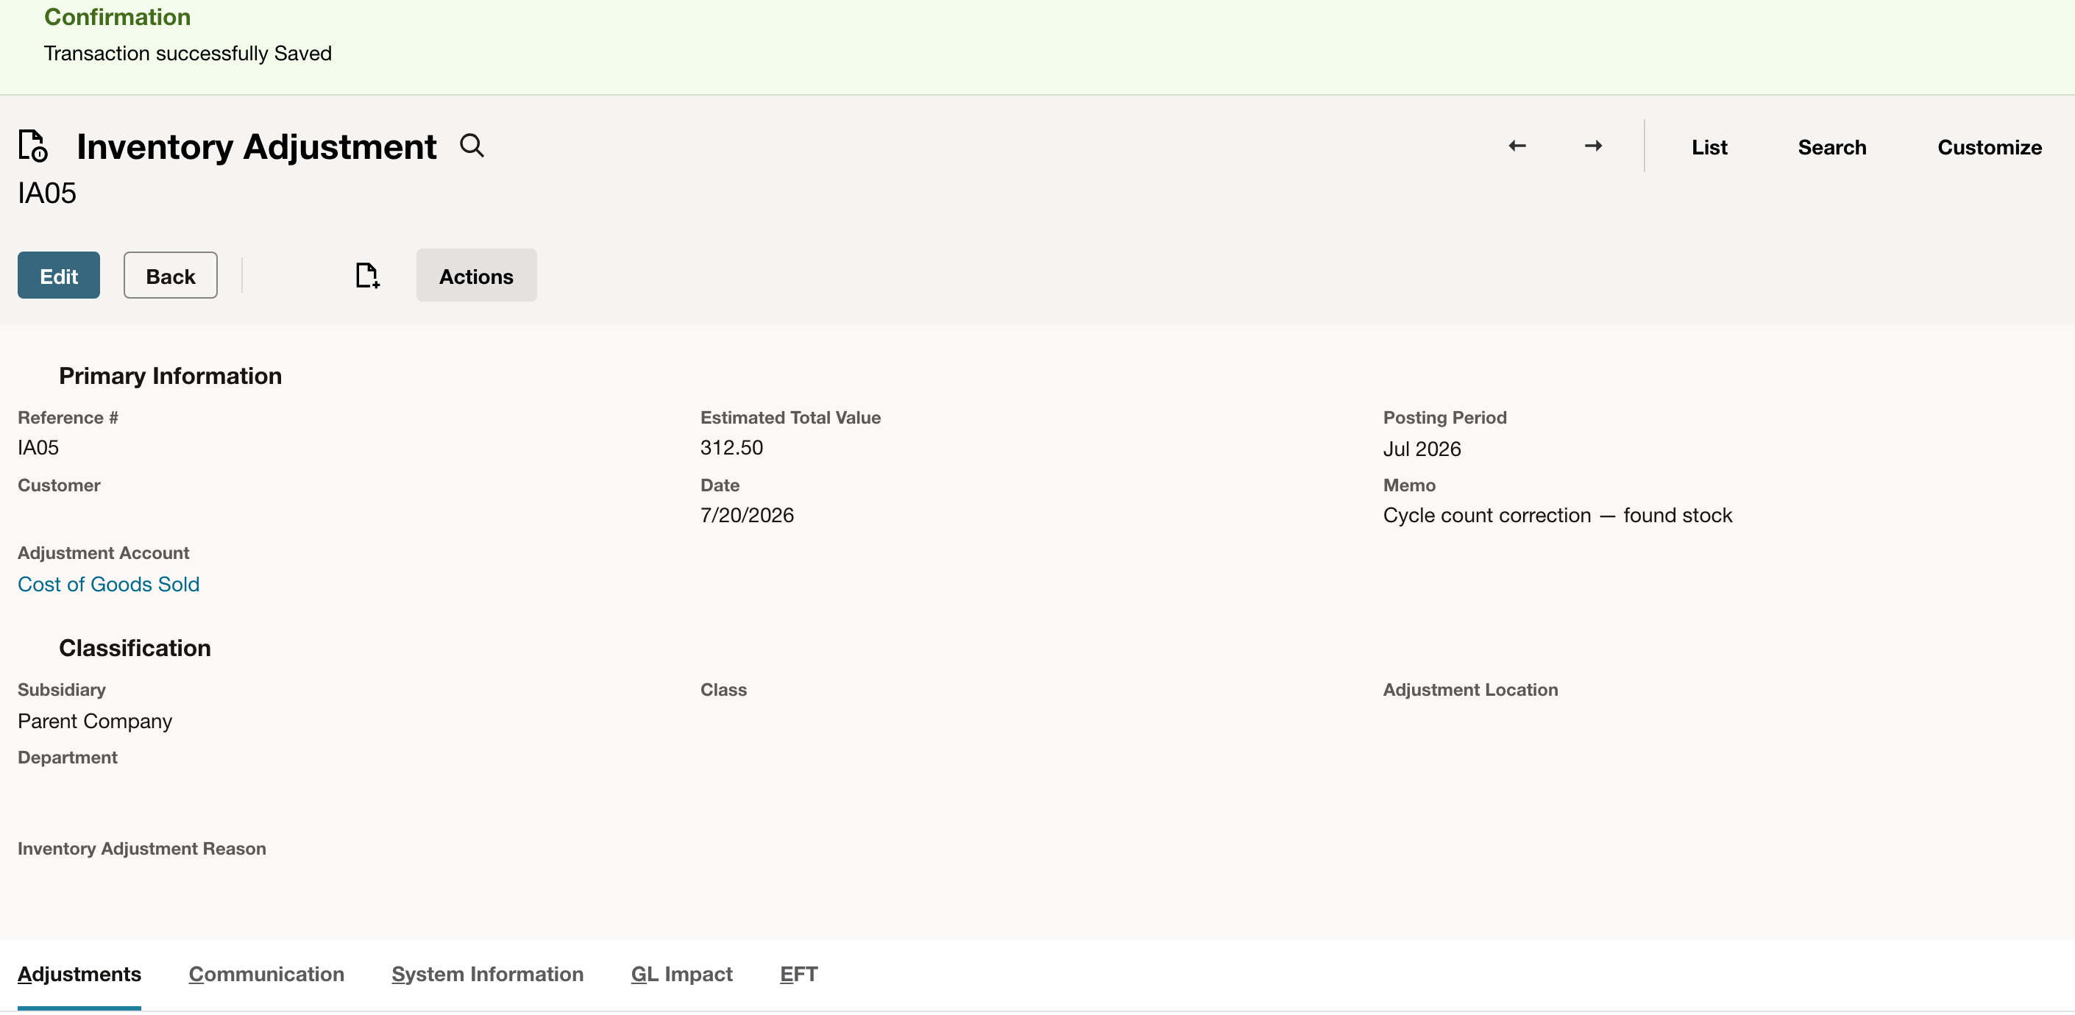This screenshot has width=2075, height=1015.
Task: Switch to the GL Impact tab
Action: click(681, 974)
